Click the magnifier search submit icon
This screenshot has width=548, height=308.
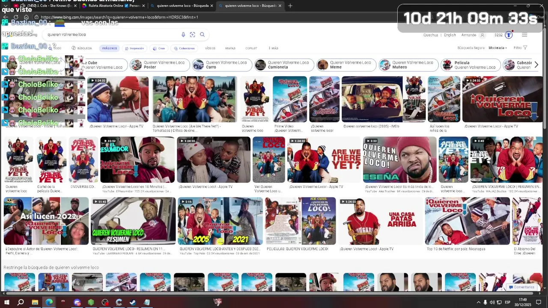click(x=203, y=35)
